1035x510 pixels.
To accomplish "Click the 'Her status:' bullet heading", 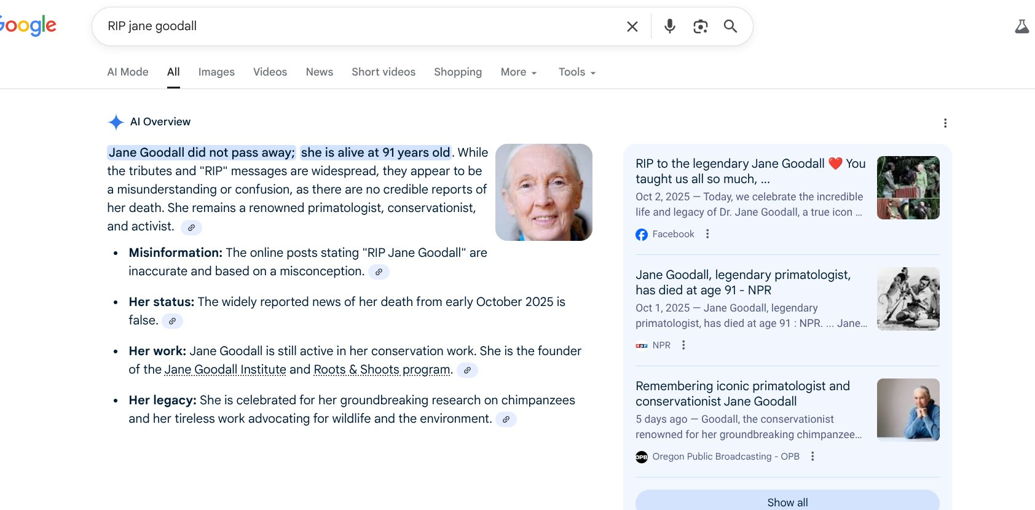I will point(162,302).
